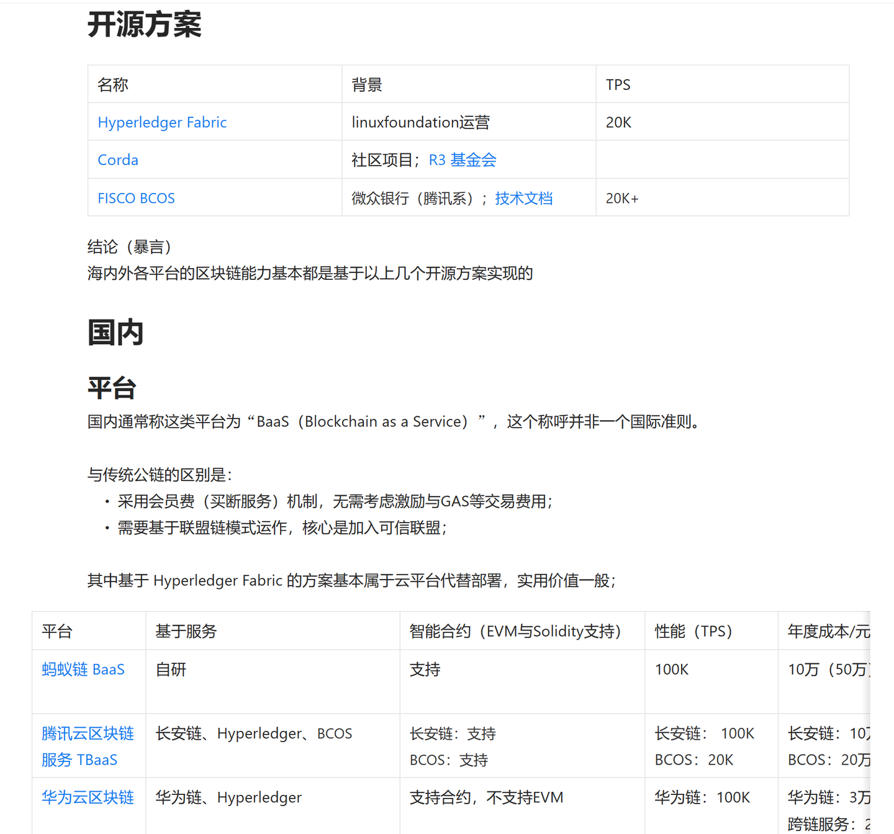Click the 智能合约 column header
The width and height of the screenshot is (894, 834).
515,632
